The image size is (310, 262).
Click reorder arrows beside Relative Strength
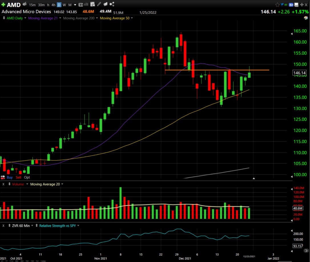[37, 226]
